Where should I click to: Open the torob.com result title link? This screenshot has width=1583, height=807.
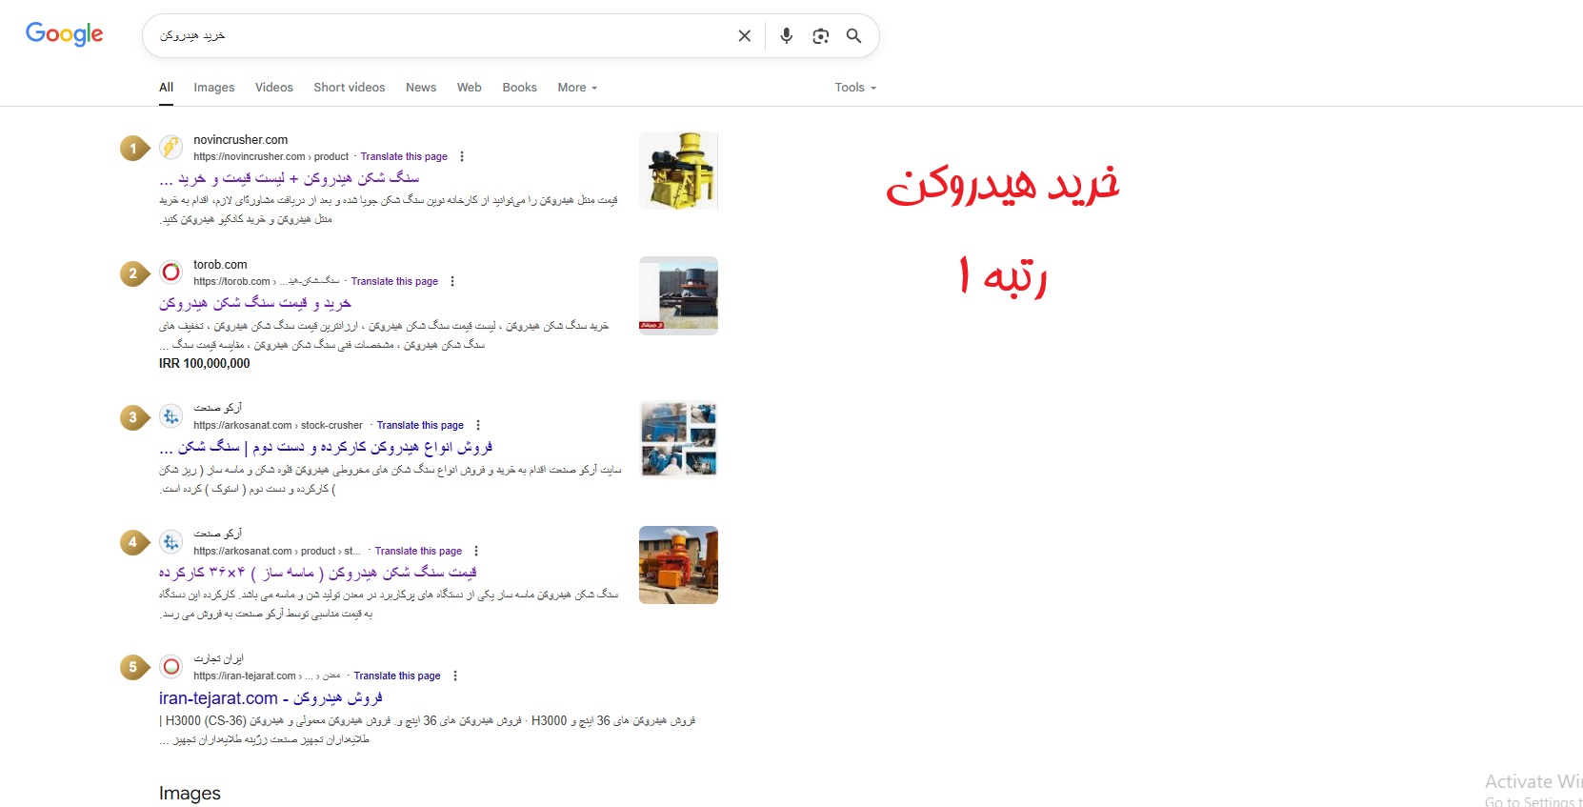[x=255, y=303]
